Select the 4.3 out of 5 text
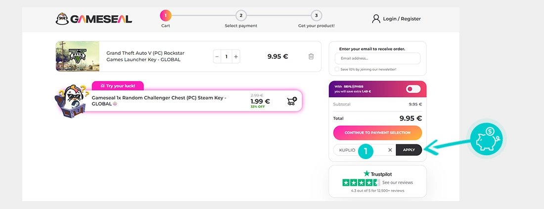 377,191
